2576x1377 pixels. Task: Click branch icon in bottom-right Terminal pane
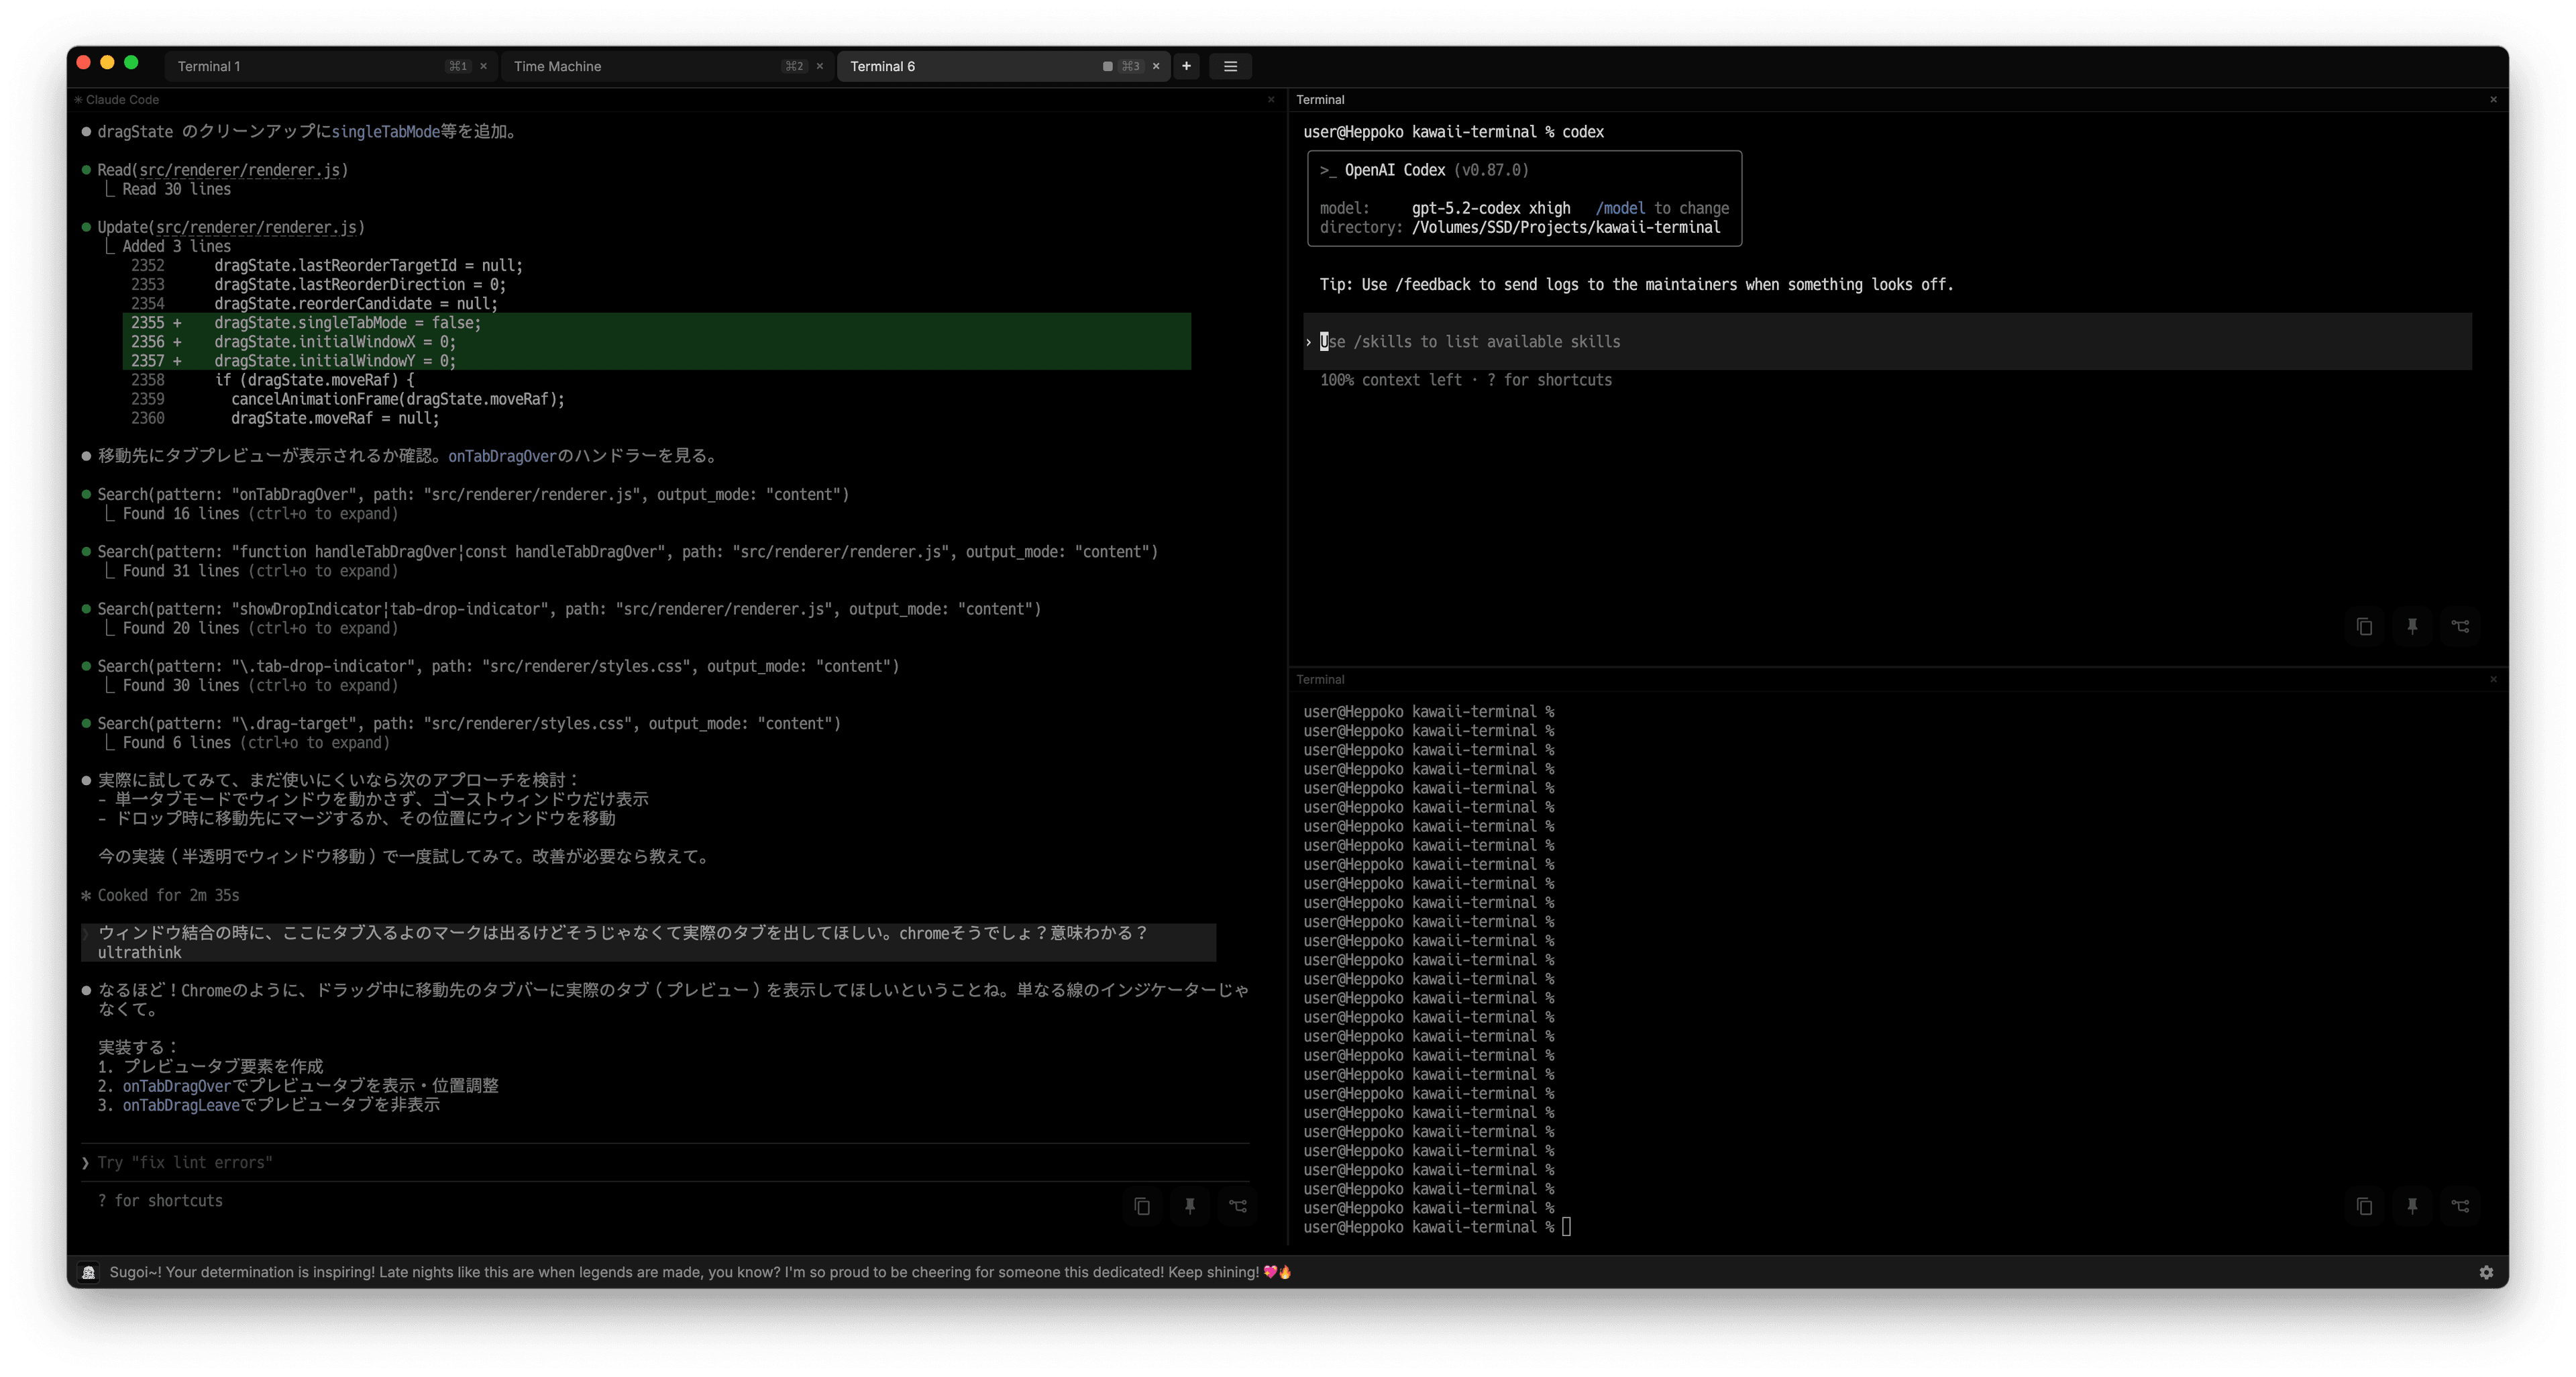[2460, 1206]
